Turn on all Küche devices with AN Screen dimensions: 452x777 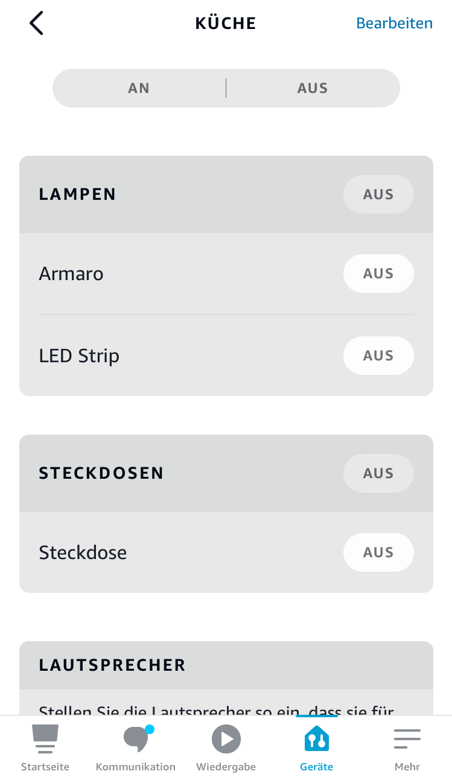pyautogui.click(x=139, y=88)
